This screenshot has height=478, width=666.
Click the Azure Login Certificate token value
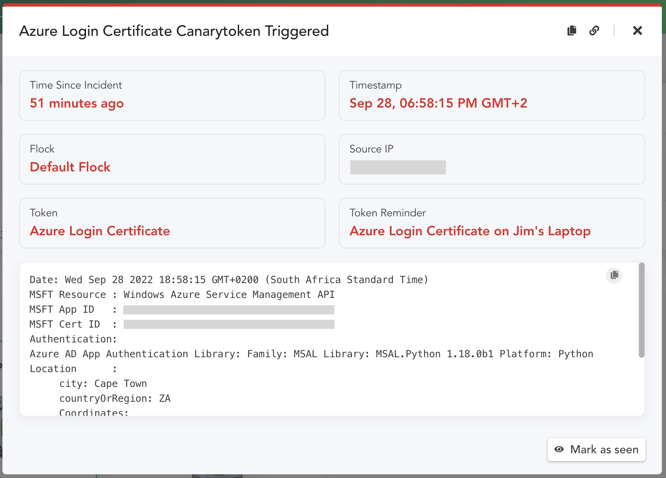[x=100, y=231]
